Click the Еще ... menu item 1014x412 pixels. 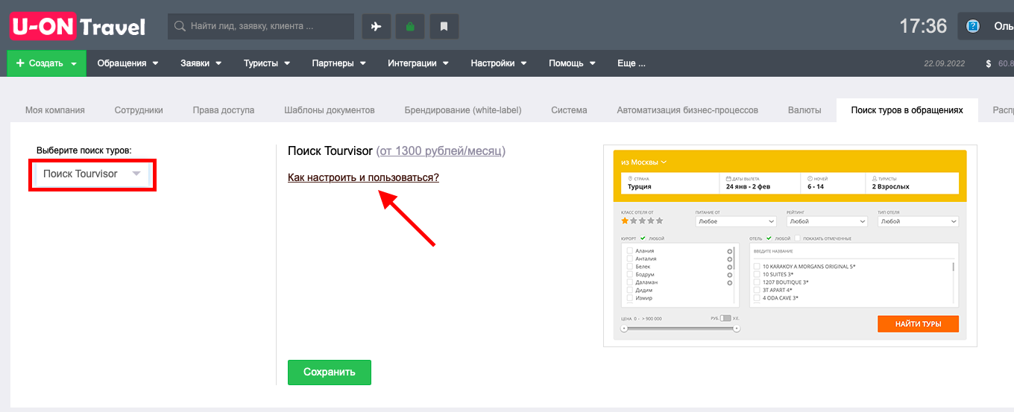632,63
